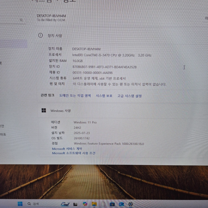Select the version value 24H2

pos(77,128)
